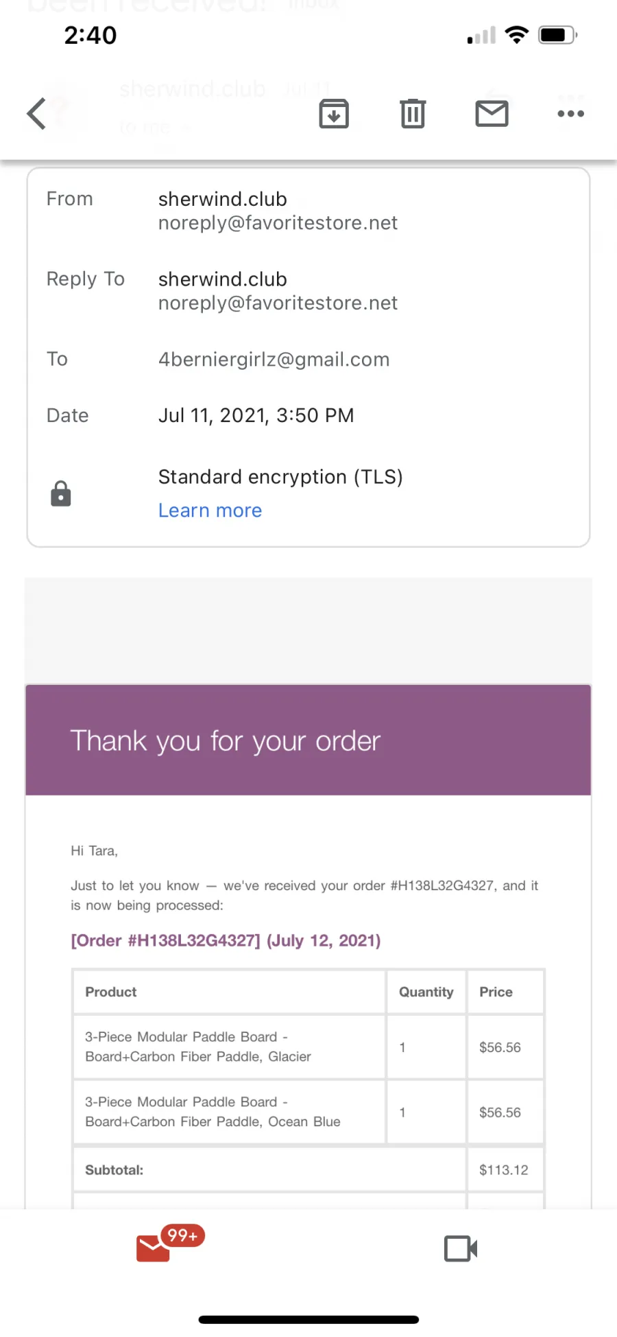Viewport: 617px width, 1337px height.
Task: Tap the date Jul 11, 2021, 3:50 PM
Action: [256, 415]
